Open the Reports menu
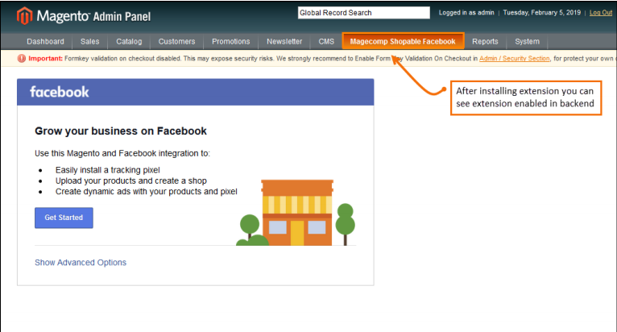 [485, 41]
